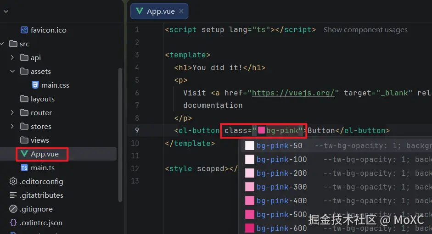Click the stores folder icon
Viewport: 432px width, 234px height.
24,126
